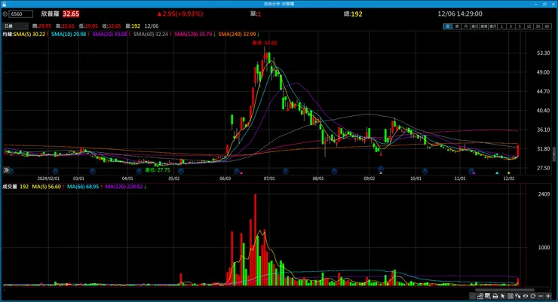The image size is (558, 302).
Task: Click the last price 32.65 box
Action: point(71,14)
